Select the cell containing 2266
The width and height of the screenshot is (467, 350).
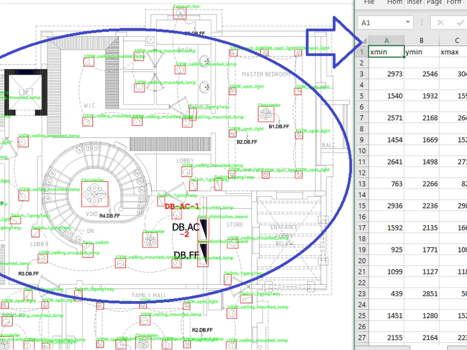pyautogui.click(x=421, y=183)
